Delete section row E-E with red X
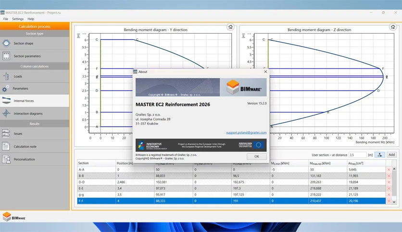Image resolution: width=402 pixels, height=232 pixels. coord(389,188)
